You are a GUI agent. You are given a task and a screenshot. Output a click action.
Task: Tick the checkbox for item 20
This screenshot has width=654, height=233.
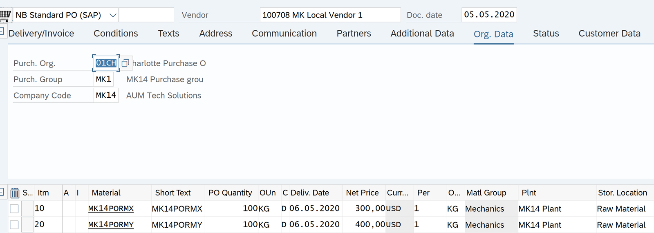tap(14, 225)
